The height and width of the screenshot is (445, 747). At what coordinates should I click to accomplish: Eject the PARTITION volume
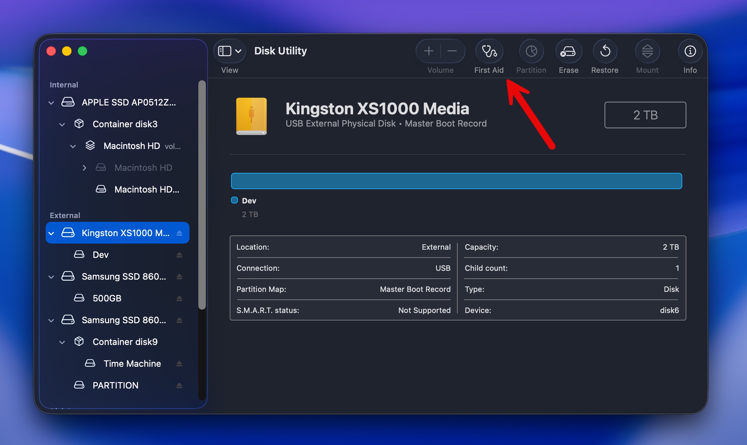coord(179,385)
